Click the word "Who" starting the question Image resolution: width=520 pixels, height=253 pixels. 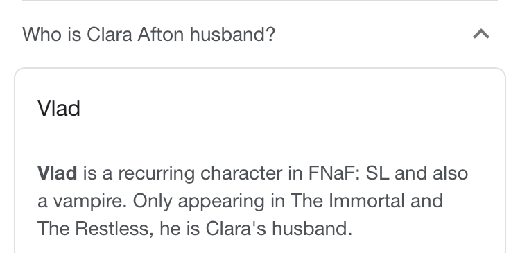tap(42, 34)
